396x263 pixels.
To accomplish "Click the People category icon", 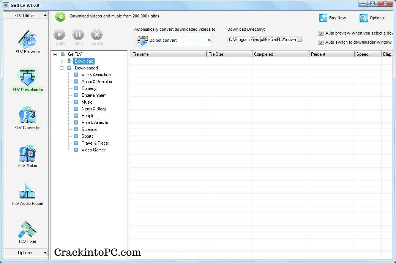I will [x=76, y=116].
